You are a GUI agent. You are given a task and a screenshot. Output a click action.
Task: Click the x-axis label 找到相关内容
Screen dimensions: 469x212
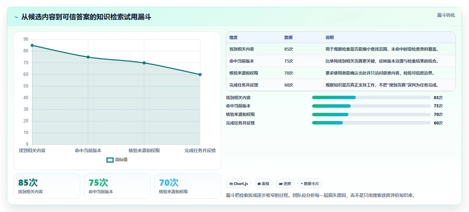click(x=32, y=150)
